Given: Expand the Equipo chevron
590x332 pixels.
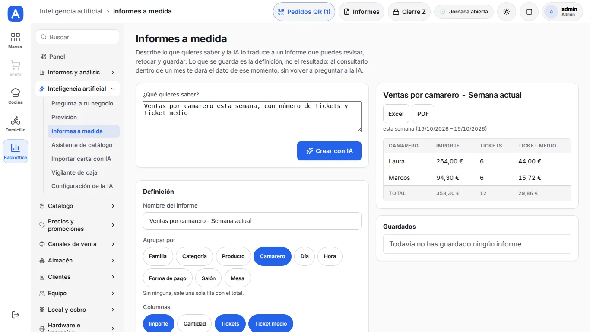Looking at the screenshot, I should click(x=113, y=293).
